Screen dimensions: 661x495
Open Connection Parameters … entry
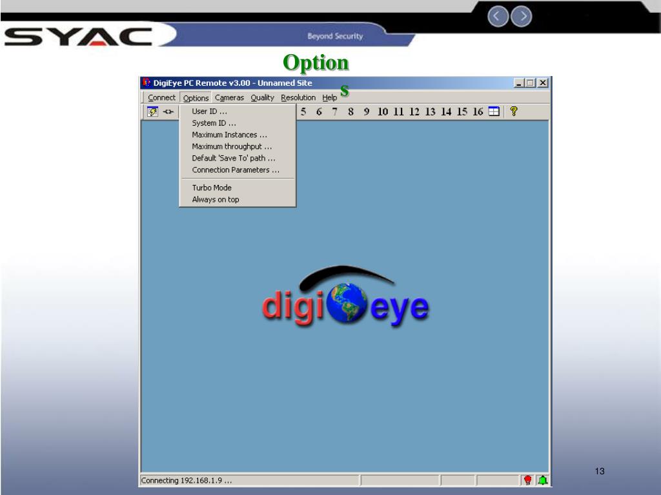238,170
